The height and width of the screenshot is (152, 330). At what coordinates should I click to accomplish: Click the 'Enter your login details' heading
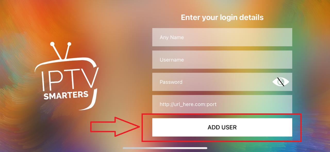point(222,17)
